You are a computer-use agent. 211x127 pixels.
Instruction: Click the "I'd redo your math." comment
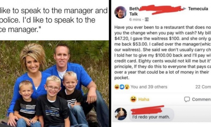pyautogui.click(x=151, y=117)
